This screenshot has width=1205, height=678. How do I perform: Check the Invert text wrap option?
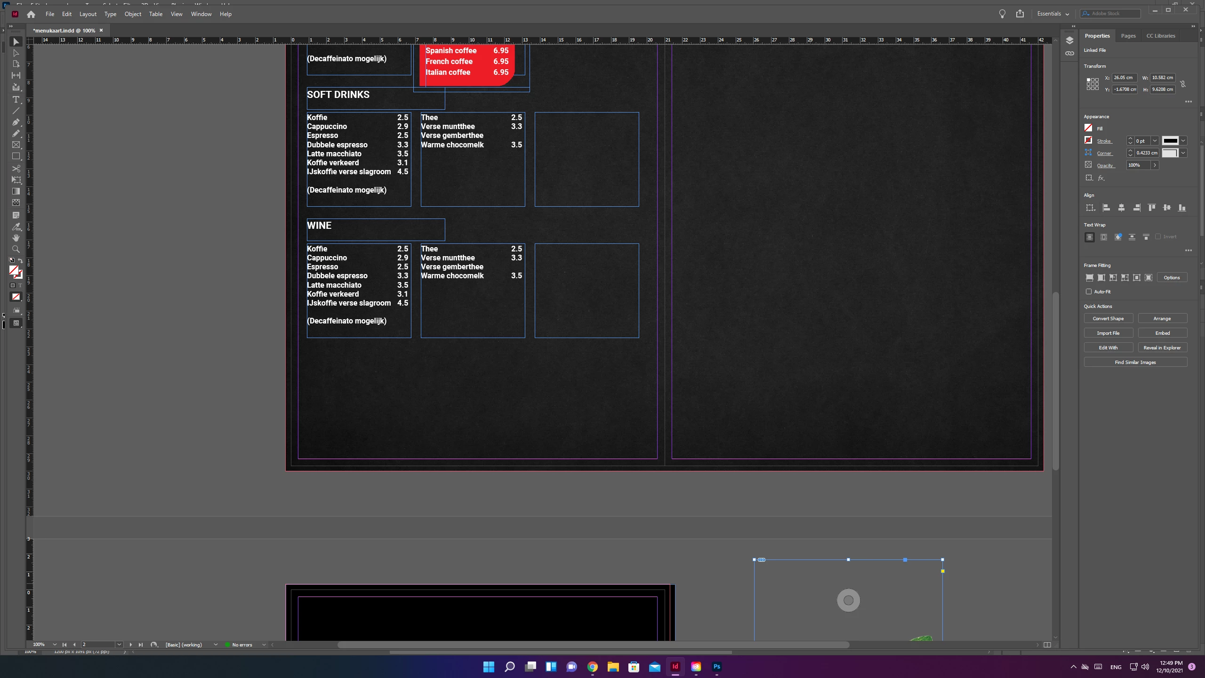click(x=1158, y=237)
